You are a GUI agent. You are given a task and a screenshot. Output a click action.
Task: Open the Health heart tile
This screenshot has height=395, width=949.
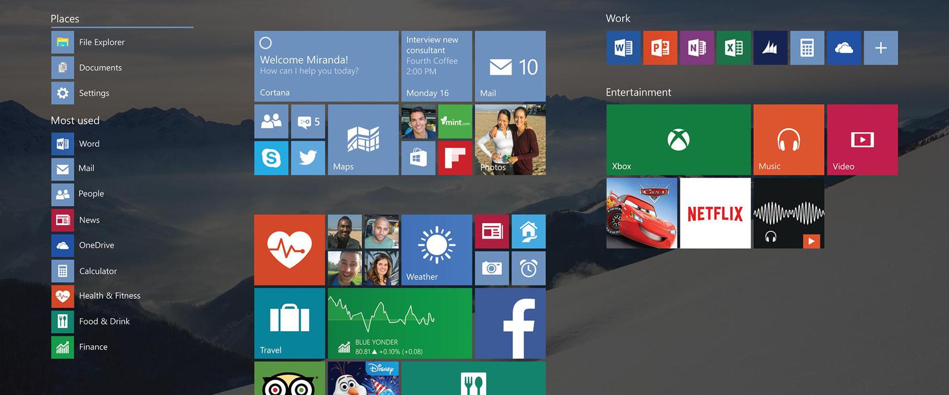[x=290, y=250]
